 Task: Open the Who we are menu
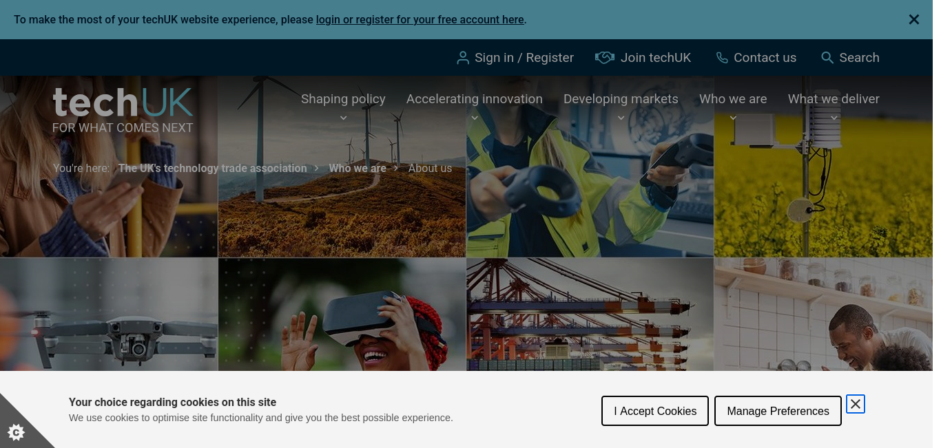click(x=733, y=99)
